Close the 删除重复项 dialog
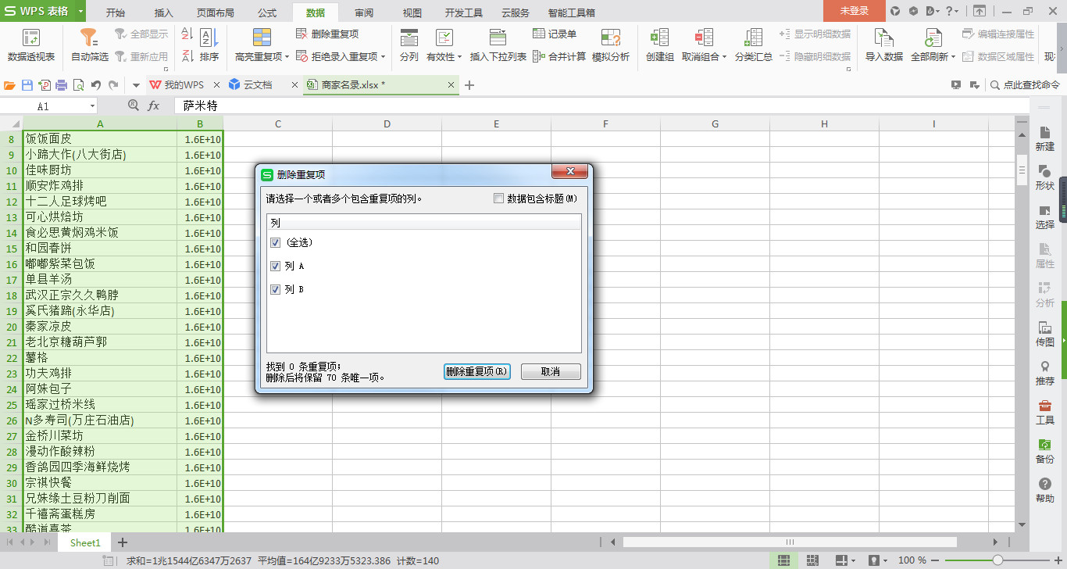This screenshot has width=1067, height=569. point(569,172)
